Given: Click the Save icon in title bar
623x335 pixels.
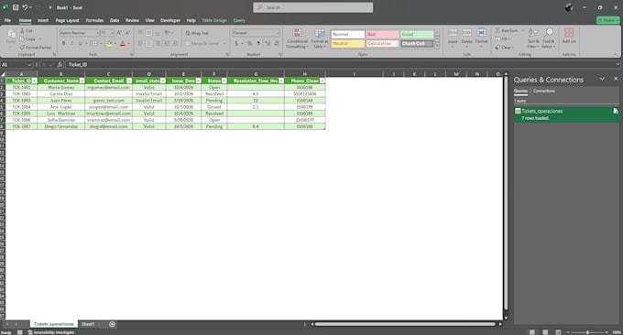Looking at the screenshot, I should pos(16,7).
